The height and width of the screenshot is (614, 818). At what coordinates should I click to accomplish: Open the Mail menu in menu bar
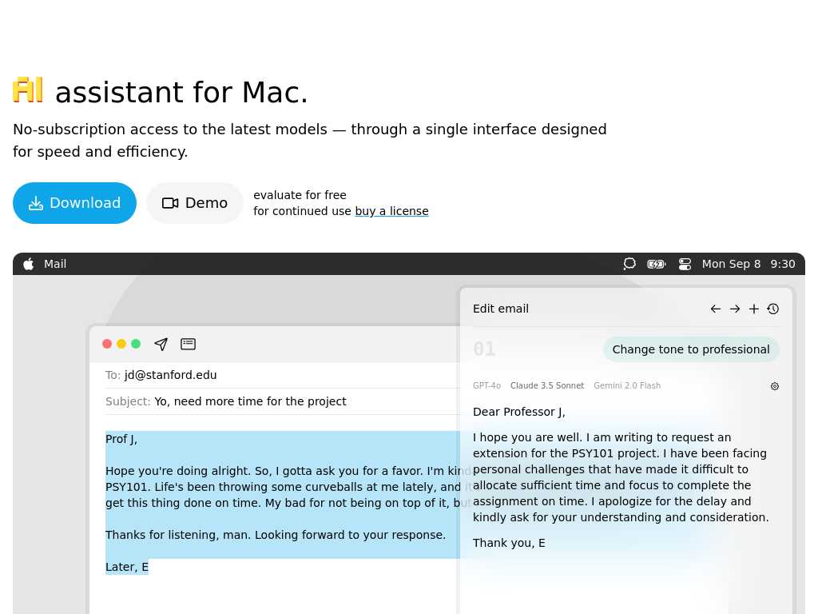coord(55,264)
